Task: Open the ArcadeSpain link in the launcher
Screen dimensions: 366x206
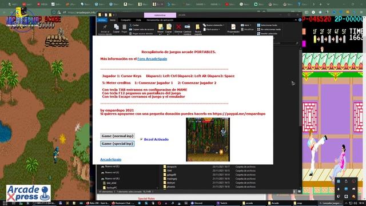Action: [110, 160]
